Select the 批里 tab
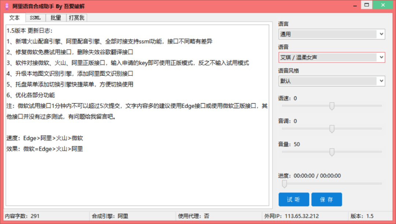 pos(56,18)
